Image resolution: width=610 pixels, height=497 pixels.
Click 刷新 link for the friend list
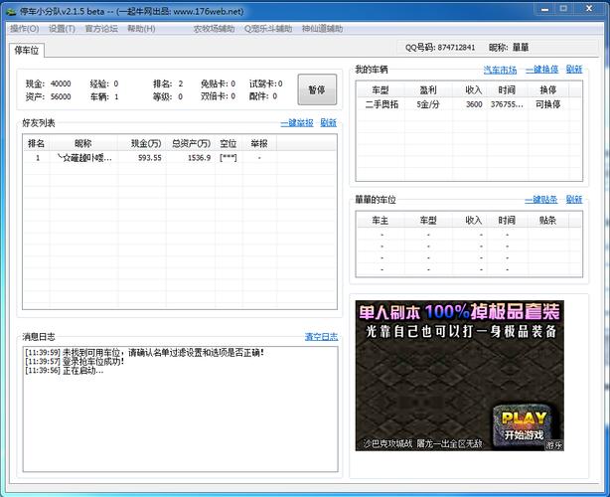[x=329, y=122]
